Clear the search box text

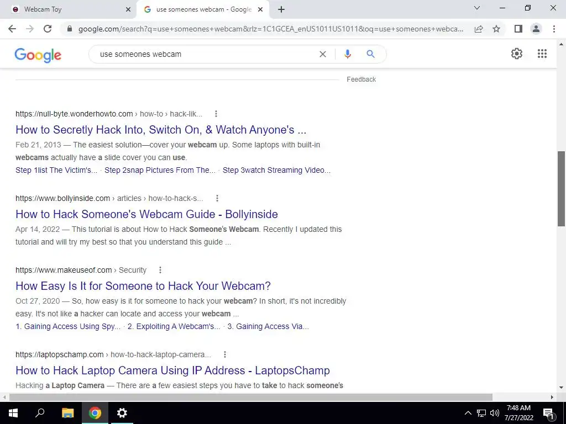323,54
